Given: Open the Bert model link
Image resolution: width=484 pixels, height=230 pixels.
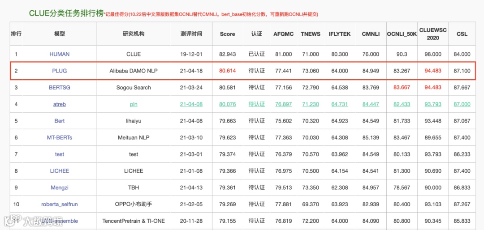Looking at the screenshot, I should click(x=59, y=121).
